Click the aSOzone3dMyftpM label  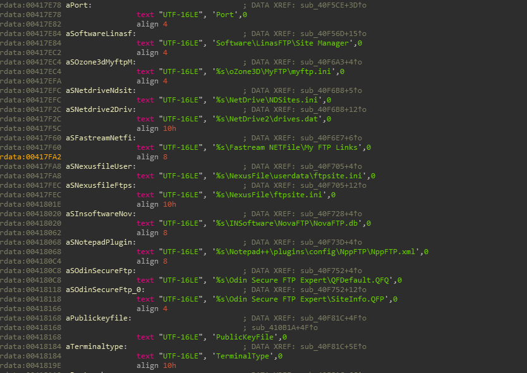point(100,62)
